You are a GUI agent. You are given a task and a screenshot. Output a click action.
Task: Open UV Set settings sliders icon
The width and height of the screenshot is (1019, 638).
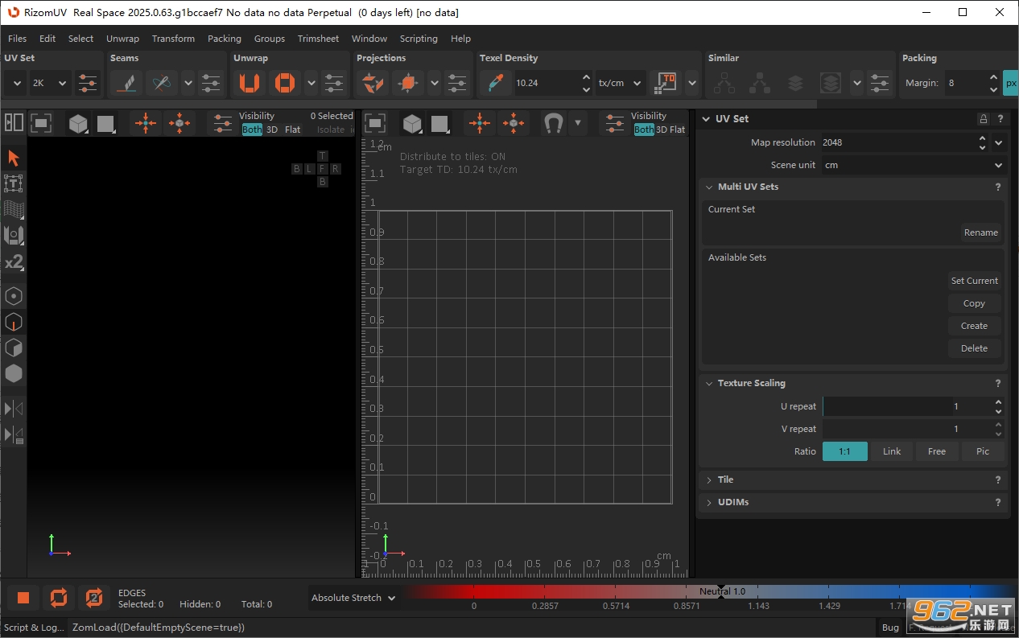point(88,83)
